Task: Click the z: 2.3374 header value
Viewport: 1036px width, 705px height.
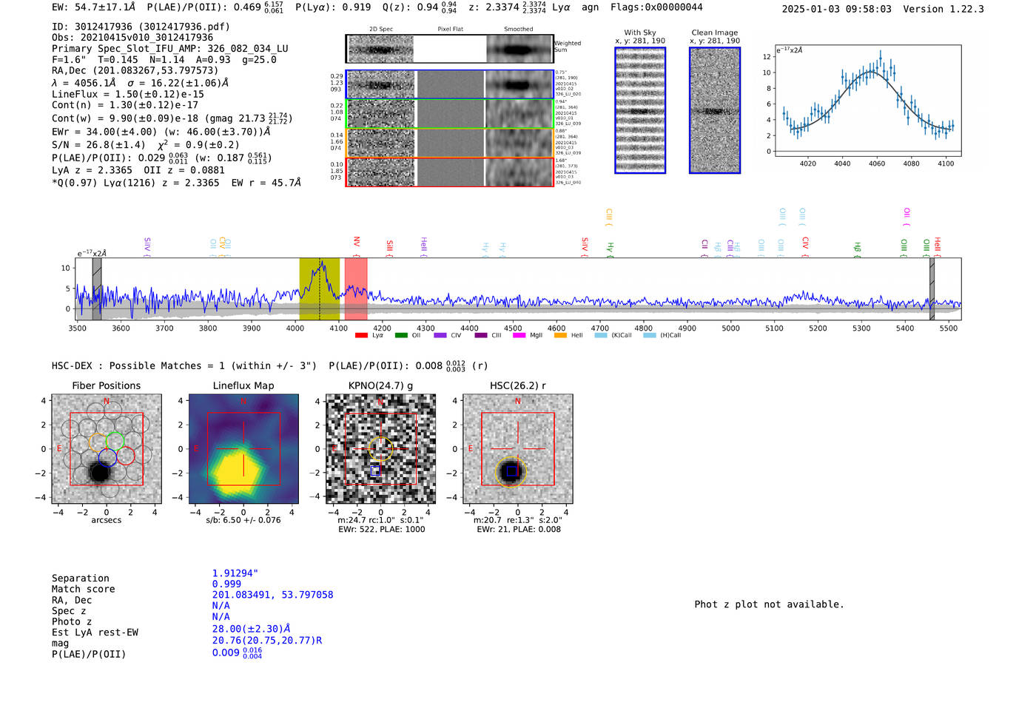Action: point(508,7)
